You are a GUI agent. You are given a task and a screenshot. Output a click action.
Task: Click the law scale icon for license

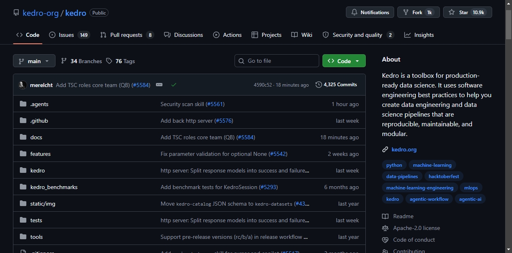coord(385,228)
